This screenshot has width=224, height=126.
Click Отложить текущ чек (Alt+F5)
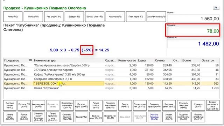click(x=184, y=105)
